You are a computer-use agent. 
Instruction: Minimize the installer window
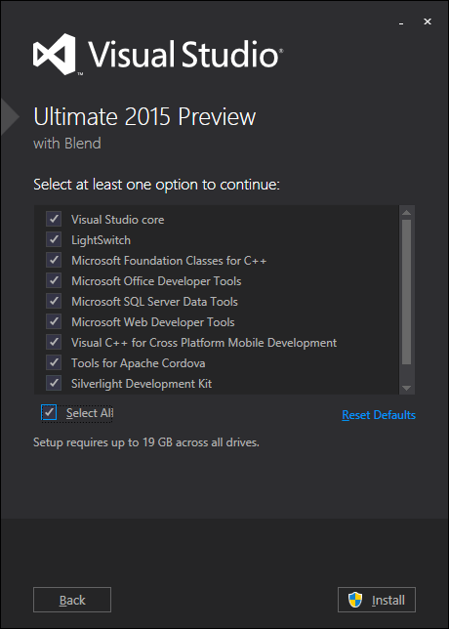pos(401,22)
